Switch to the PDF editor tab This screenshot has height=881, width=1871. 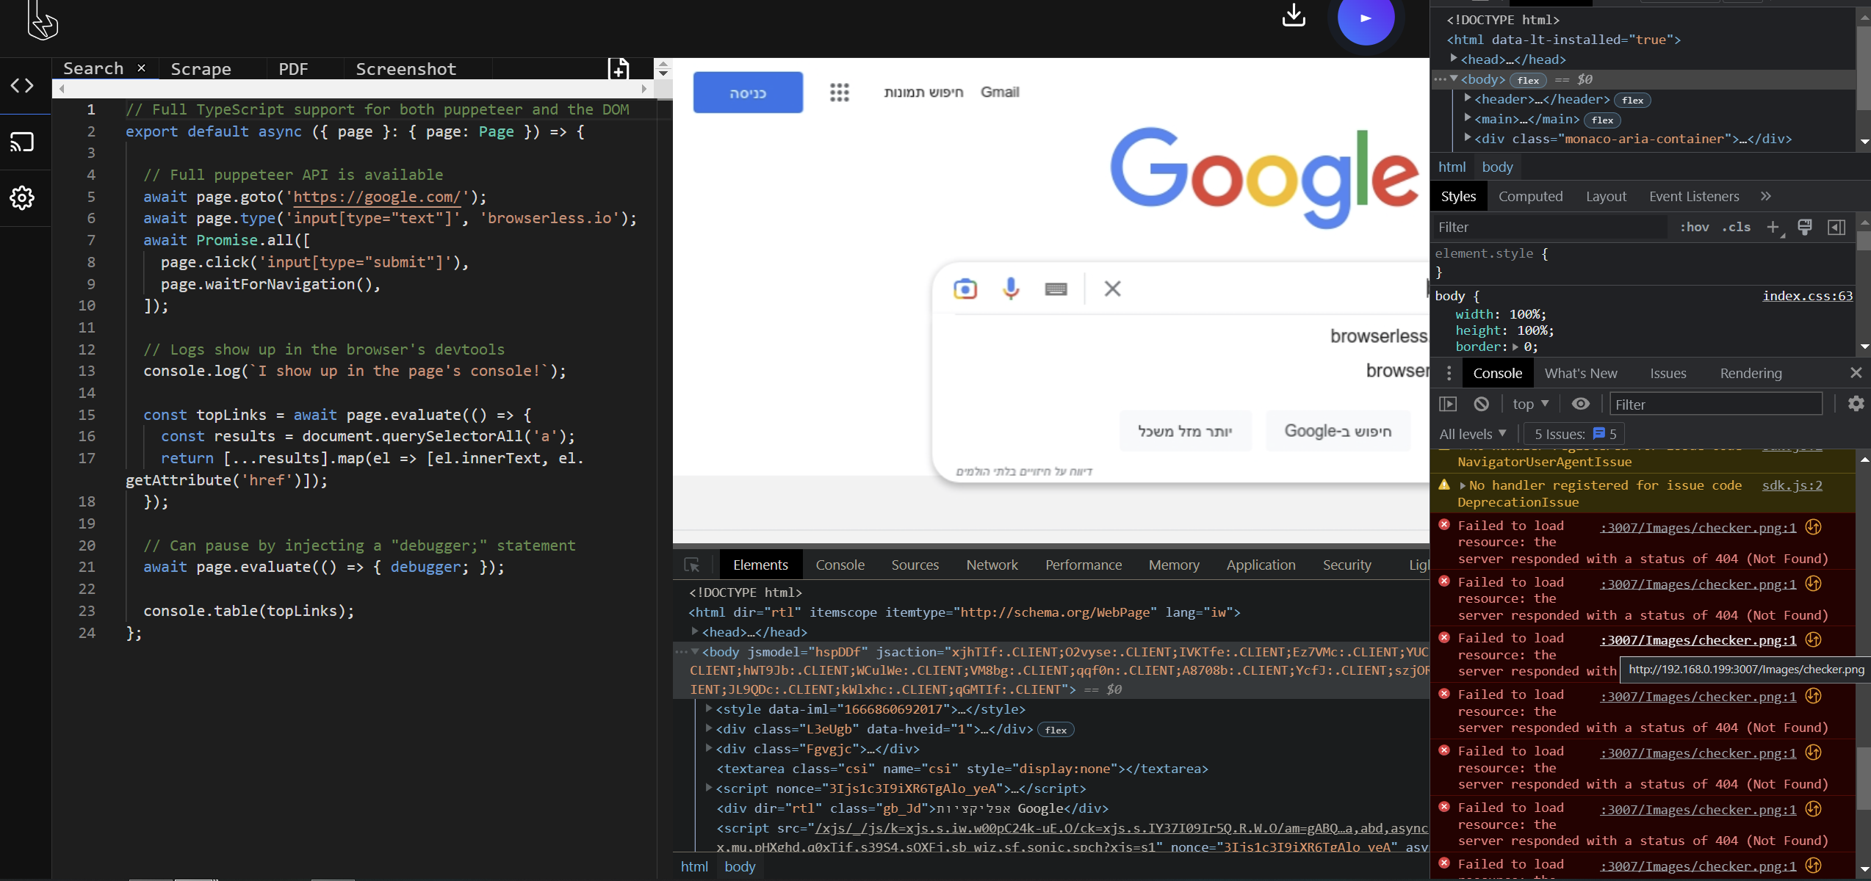coord(293,68)
